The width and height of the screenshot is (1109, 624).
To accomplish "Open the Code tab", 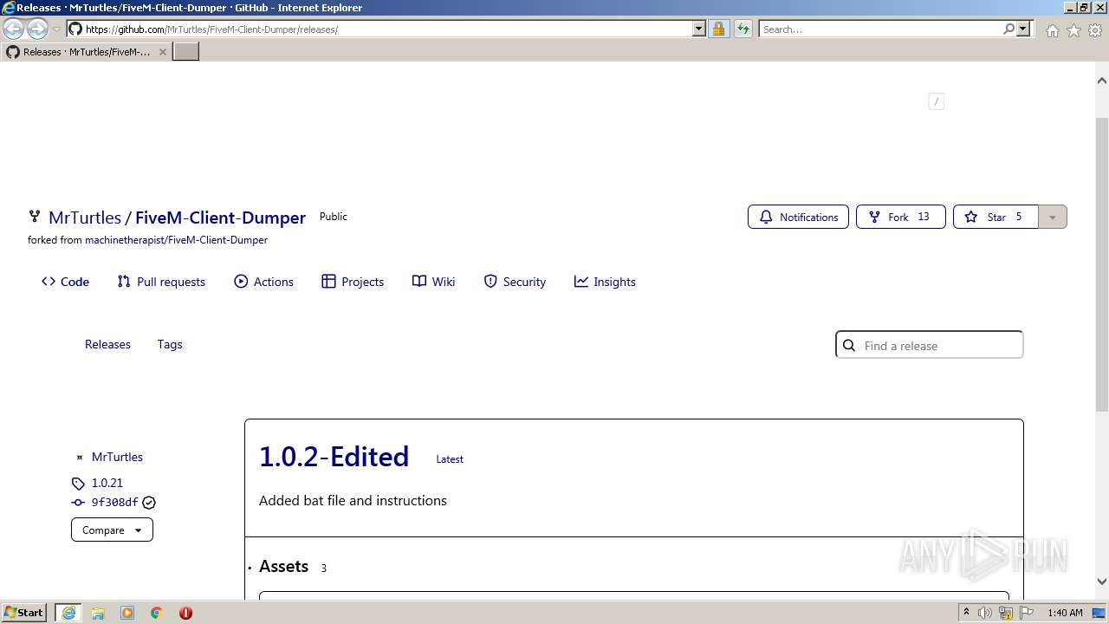I will pos(65,282).
